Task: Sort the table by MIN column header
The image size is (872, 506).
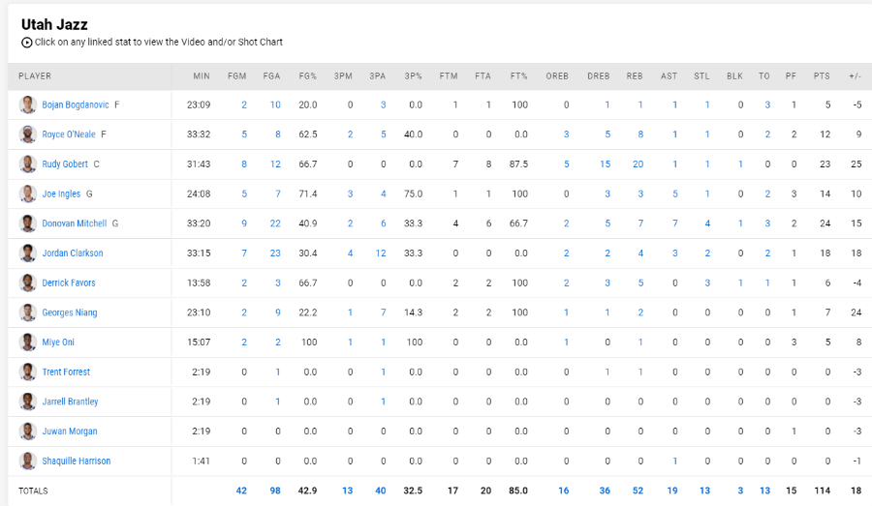Action: (x=202, y=76)
